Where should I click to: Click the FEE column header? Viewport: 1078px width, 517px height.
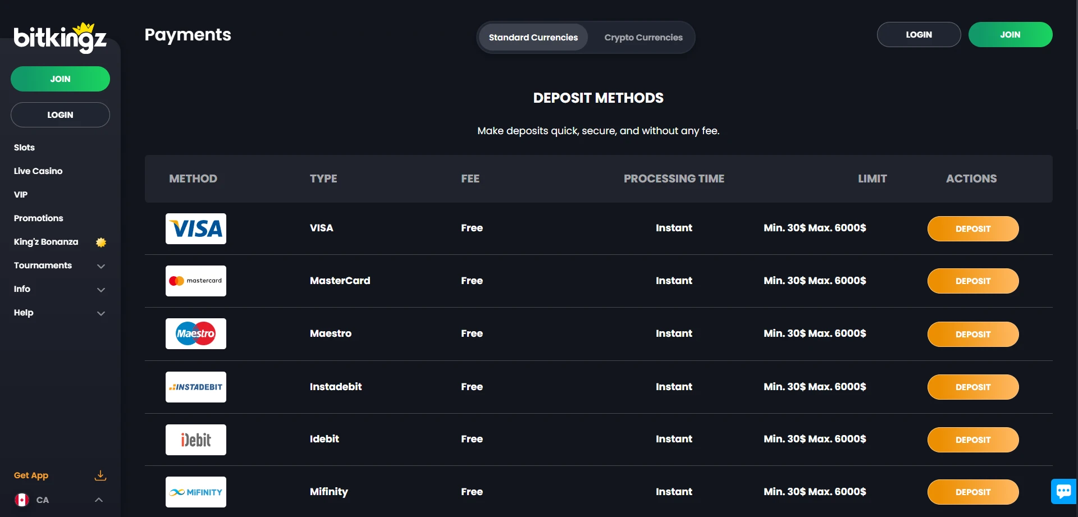coord(471,179)
